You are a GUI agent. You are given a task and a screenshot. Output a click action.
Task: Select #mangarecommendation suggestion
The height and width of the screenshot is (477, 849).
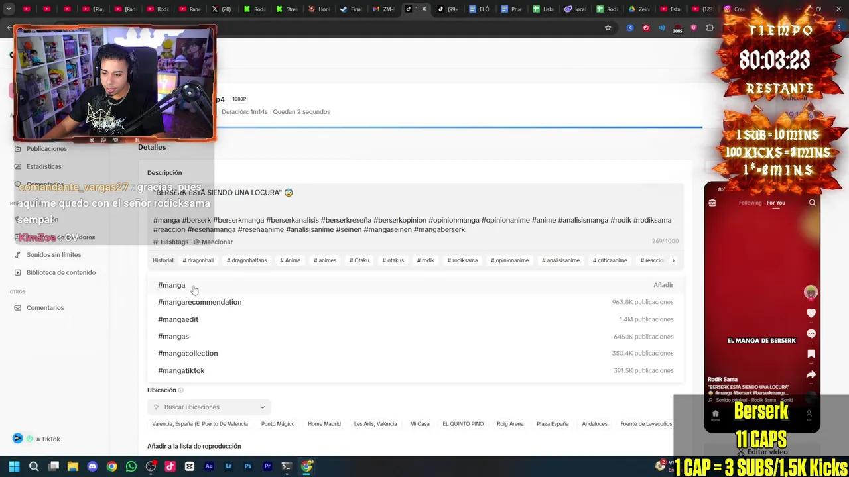tap(415, 302)
